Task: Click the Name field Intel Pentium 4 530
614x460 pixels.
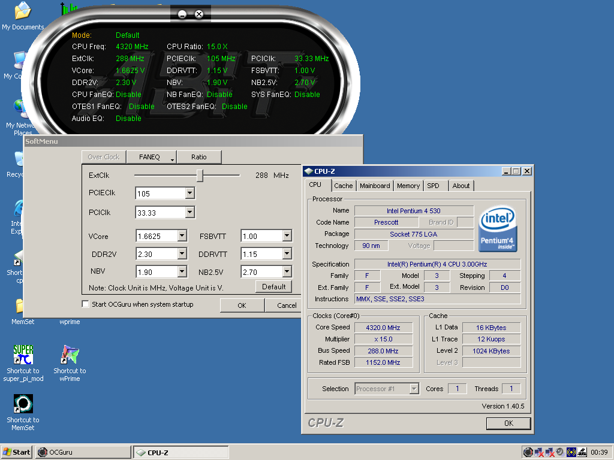Action: (x=414, y=211)
